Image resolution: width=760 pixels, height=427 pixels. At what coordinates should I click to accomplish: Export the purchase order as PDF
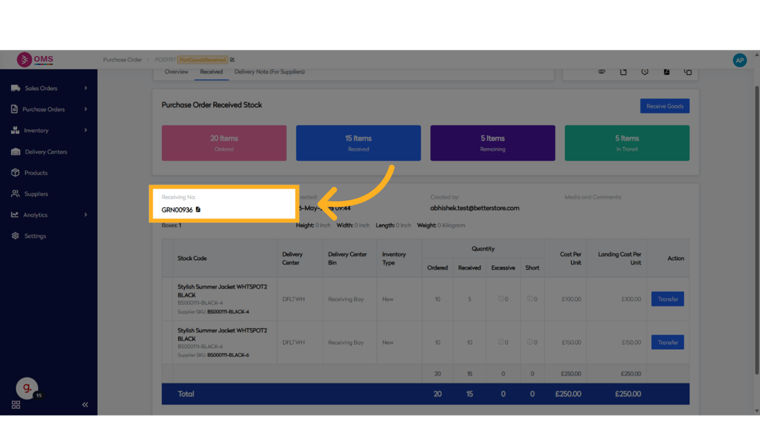click(666, 72)
